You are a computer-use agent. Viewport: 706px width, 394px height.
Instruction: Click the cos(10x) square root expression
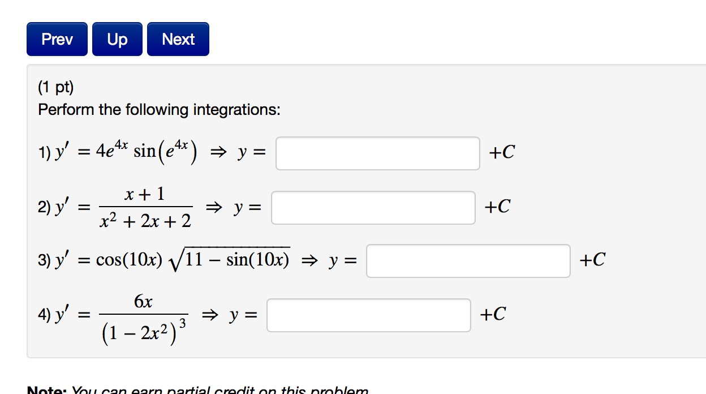(x=193, y=260)
